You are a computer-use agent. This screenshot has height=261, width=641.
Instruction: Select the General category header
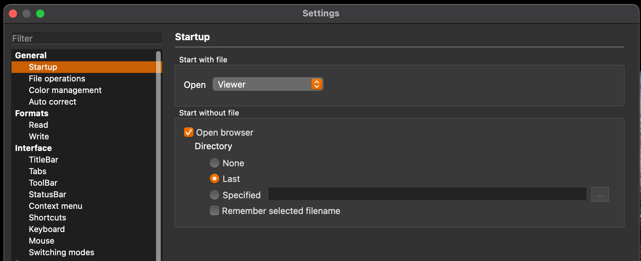click(x=31, y=56)
